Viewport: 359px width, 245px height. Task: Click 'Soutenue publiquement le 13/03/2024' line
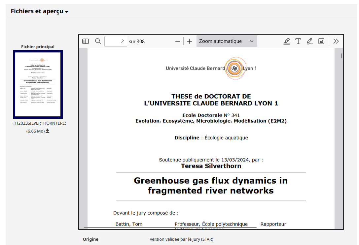[x=211, y=160]
